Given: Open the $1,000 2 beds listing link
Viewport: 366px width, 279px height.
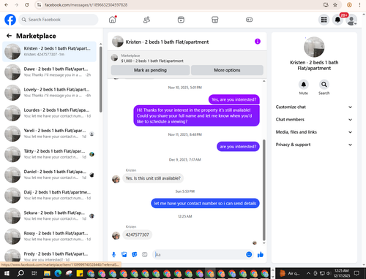Looking at the screenshot, I should click(152, 61).
